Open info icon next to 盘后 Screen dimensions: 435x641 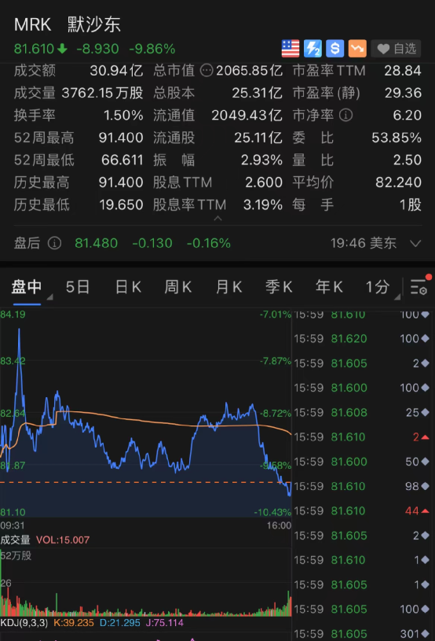tap(54, 243)
